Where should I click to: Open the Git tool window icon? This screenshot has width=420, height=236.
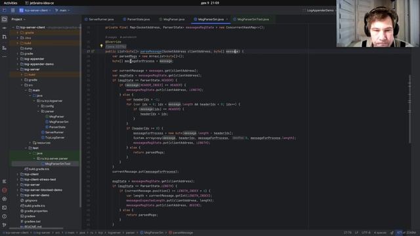pos(5,225)
